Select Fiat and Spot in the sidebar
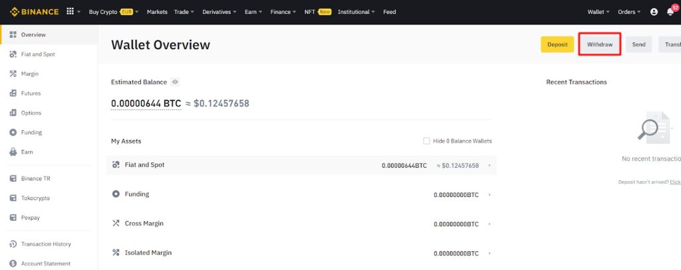681x270 pixels. pyautogui.click(x=49, y=54)
